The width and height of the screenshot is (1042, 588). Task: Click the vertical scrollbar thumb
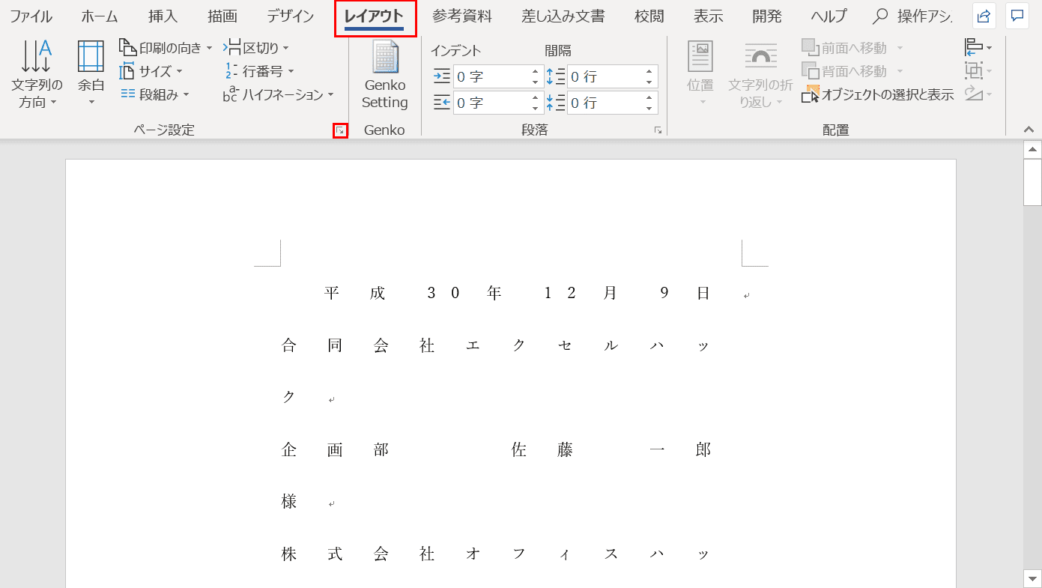click(x=1033, y=182)
